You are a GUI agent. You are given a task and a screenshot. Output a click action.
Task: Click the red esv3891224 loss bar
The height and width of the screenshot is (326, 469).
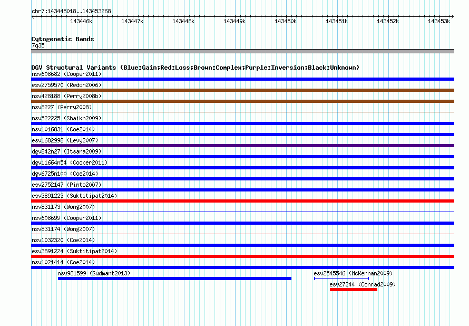(x=242, y=256)
